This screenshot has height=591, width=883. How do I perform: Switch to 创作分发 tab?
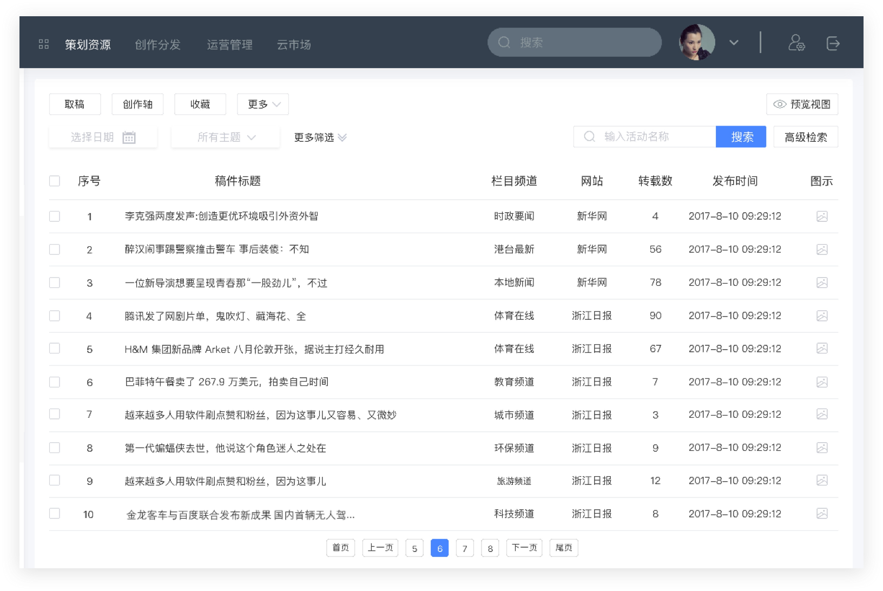[x=157, y=45]
